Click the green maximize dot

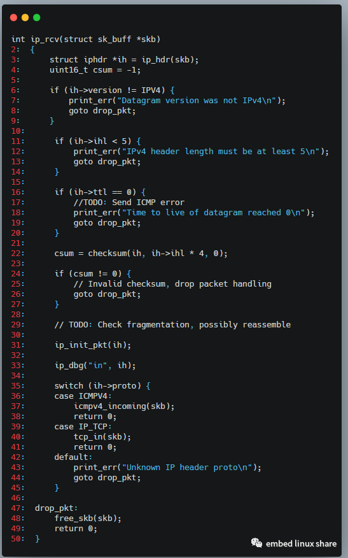(37, 17)
